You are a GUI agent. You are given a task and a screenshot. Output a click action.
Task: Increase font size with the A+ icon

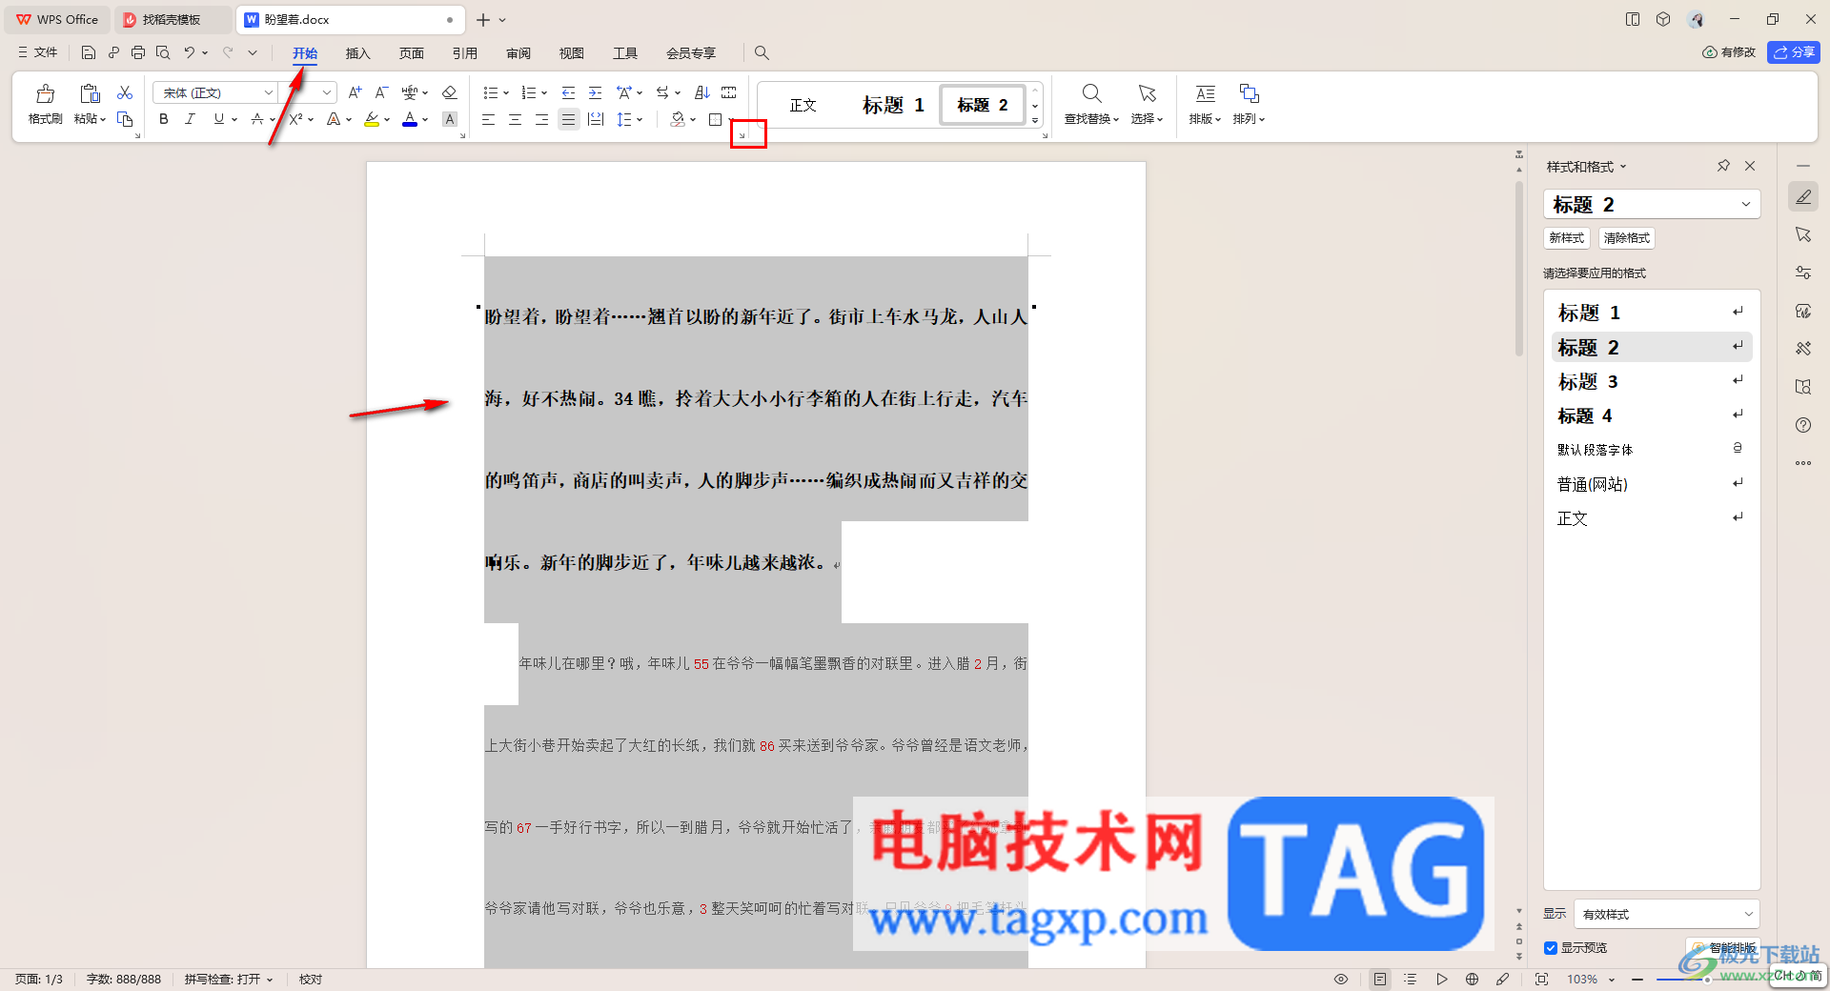355,92
